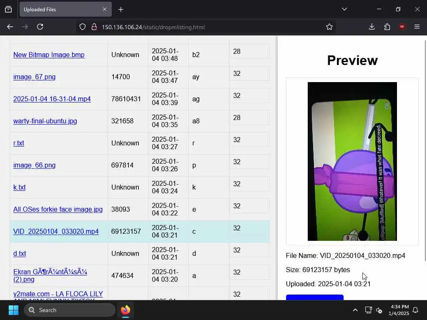Open New Bitmap Image.bmp link

click(x=49, y=55)
